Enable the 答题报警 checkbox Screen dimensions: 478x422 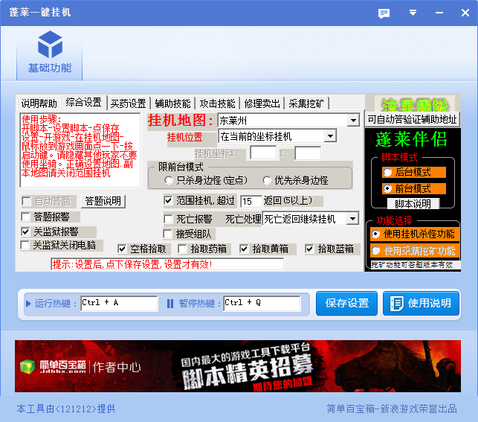coord(26,217)
